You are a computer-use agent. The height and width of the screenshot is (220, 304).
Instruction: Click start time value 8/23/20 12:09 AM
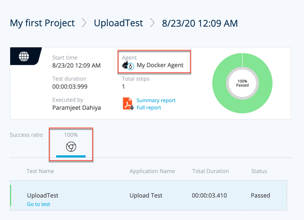pos(76,65)
